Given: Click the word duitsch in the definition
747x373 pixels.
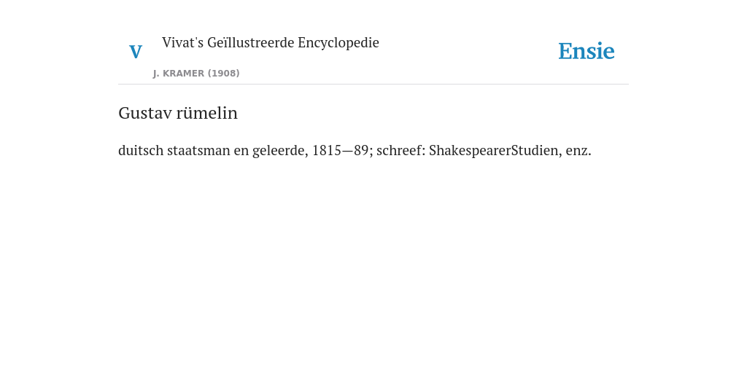Looking at the screenshot, I should click(141, 150).
